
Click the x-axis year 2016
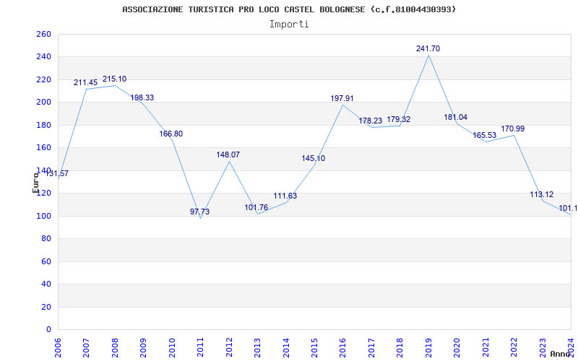tap(342, 348)
